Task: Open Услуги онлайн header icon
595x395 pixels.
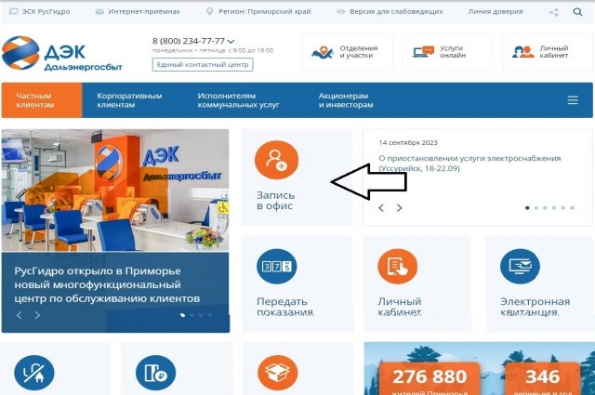Action: click(423, 52)
